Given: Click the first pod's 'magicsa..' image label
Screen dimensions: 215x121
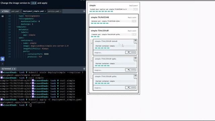Looking at the screenshot, I should (x=98, y=53).
